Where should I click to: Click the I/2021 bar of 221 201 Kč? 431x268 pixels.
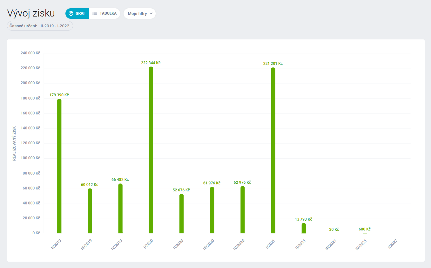(x=273, y=150)
